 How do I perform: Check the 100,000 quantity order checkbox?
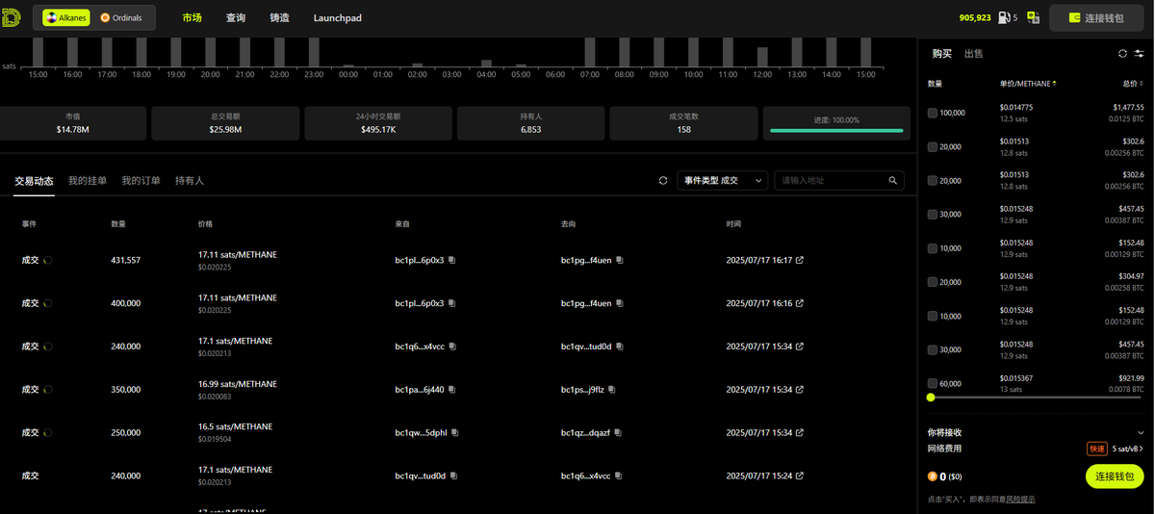click(932, 113)
